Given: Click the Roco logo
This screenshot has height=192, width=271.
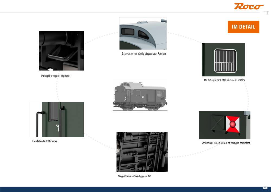Looking at the screenshot, I should (249, 6).
